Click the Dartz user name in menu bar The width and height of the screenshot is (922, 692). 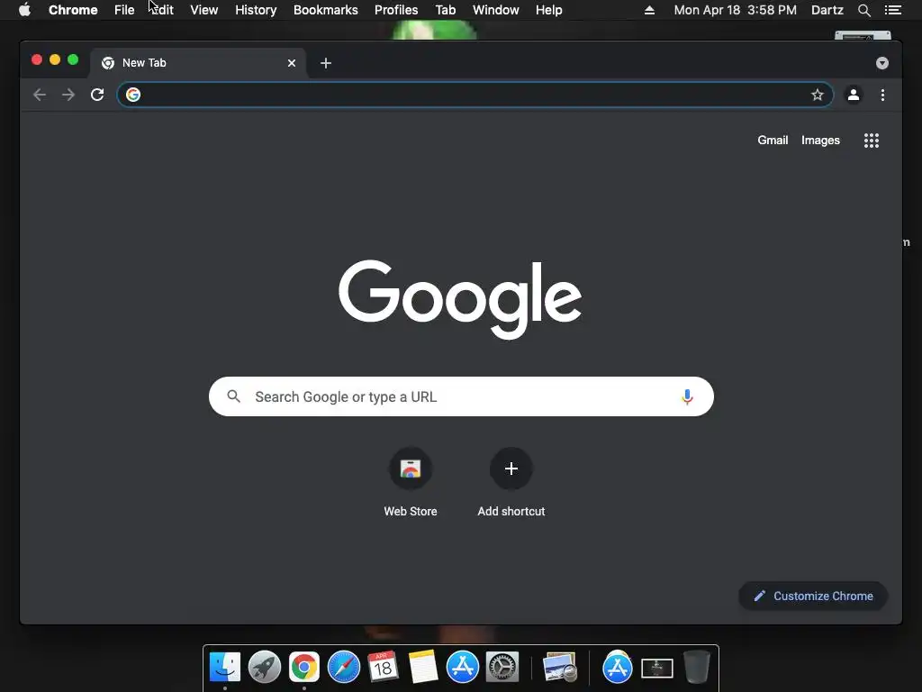[x=827, y=10]
